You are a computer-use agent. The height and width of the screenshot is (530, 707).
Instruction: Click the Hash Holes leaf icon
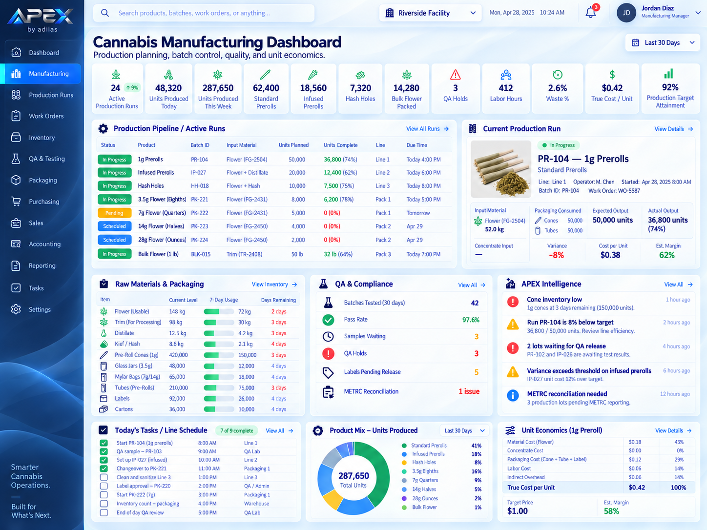360,75
